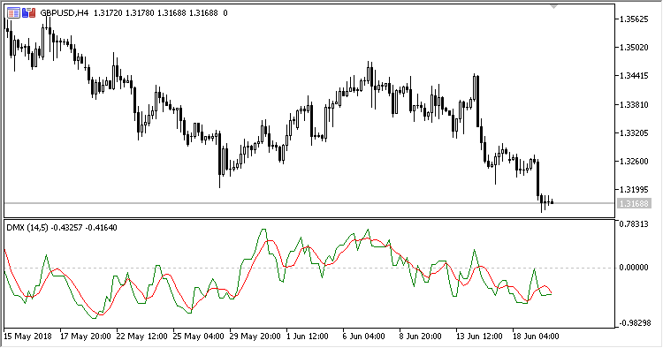The image size is (663, 348).
Task: Click the 1.35020 price scale value
Action: click(x=634, y=48)
